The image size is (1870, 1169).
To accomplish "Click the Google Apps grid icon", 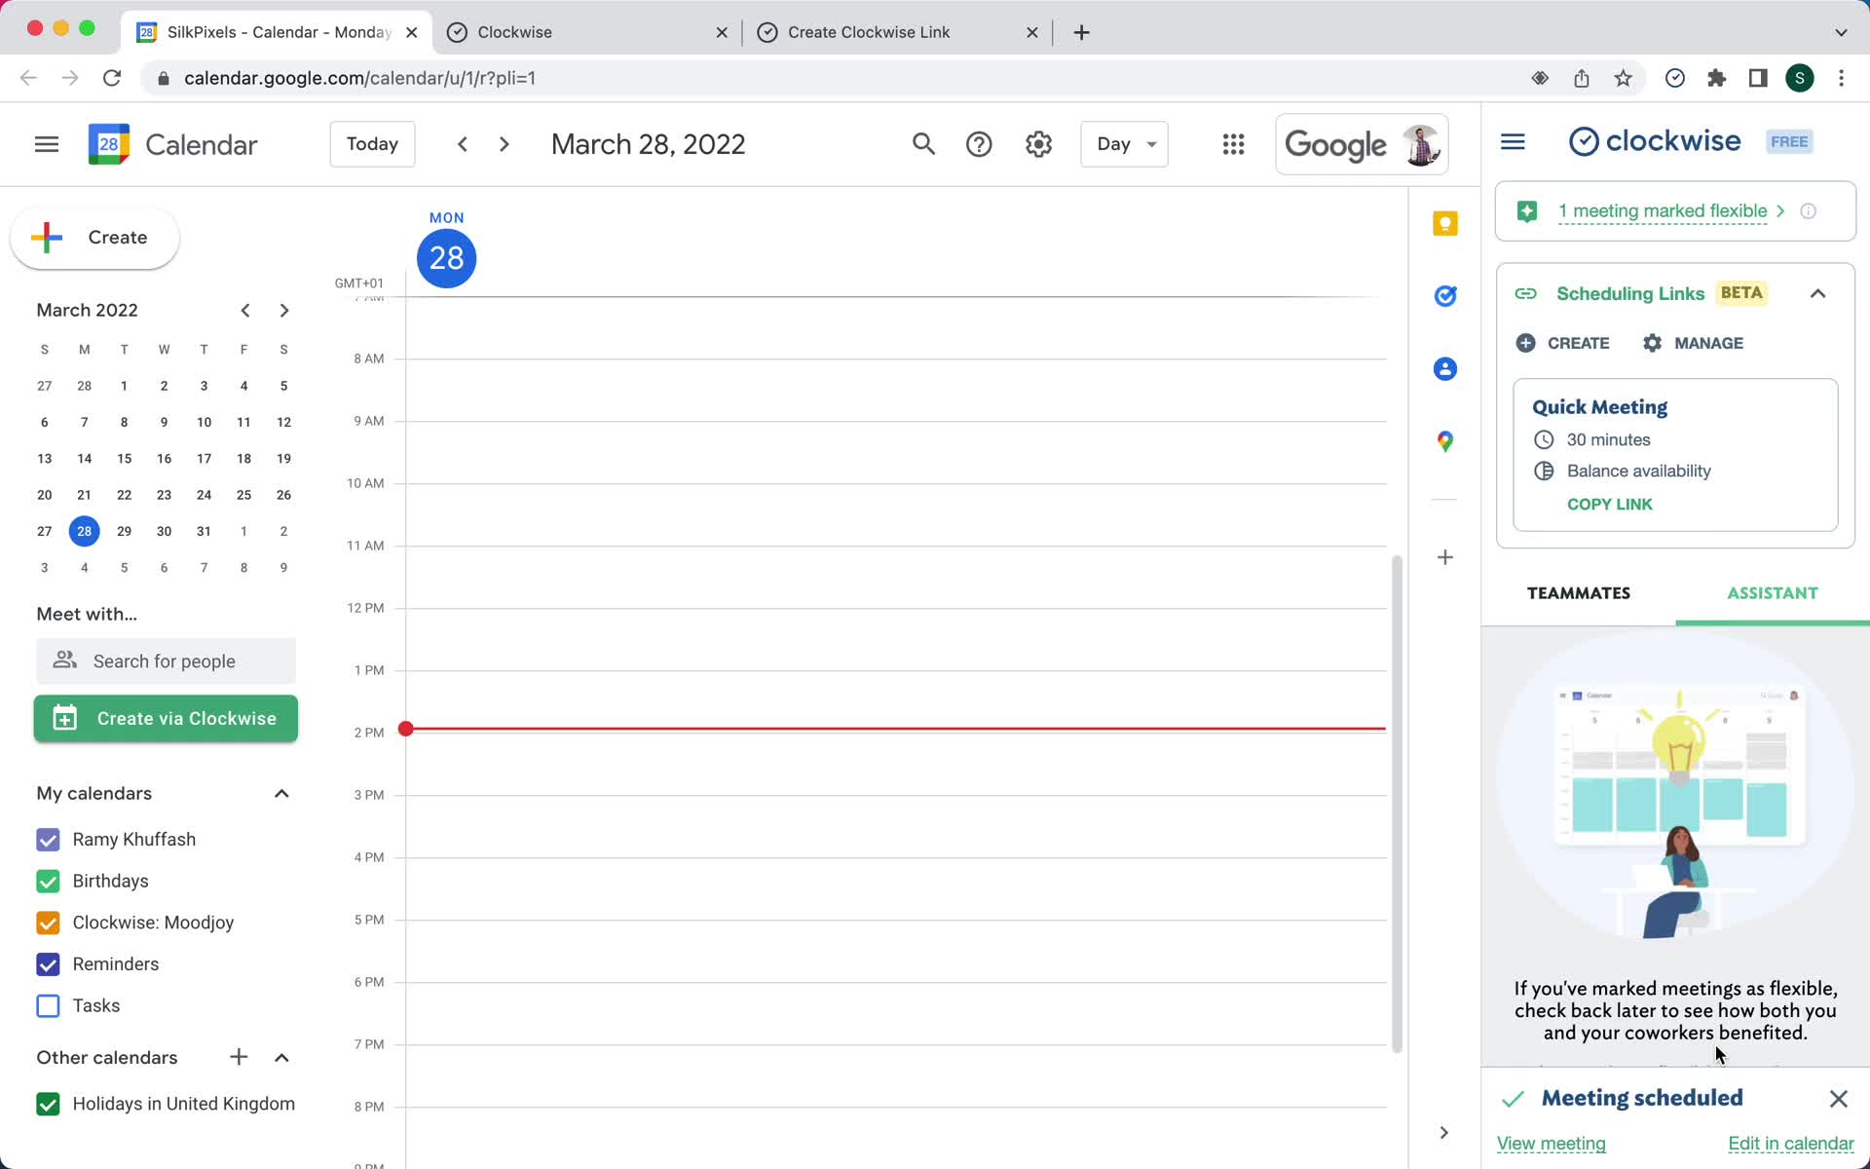I will click(1233, 144).
